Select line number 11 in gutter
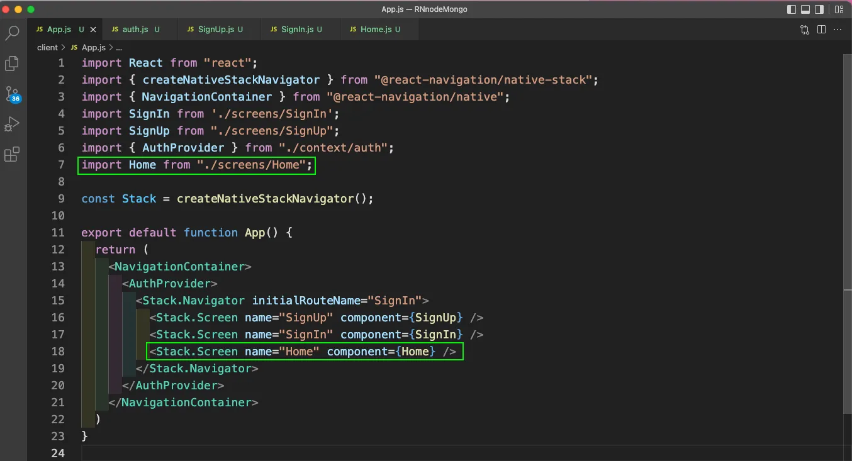 click(58, 233)
